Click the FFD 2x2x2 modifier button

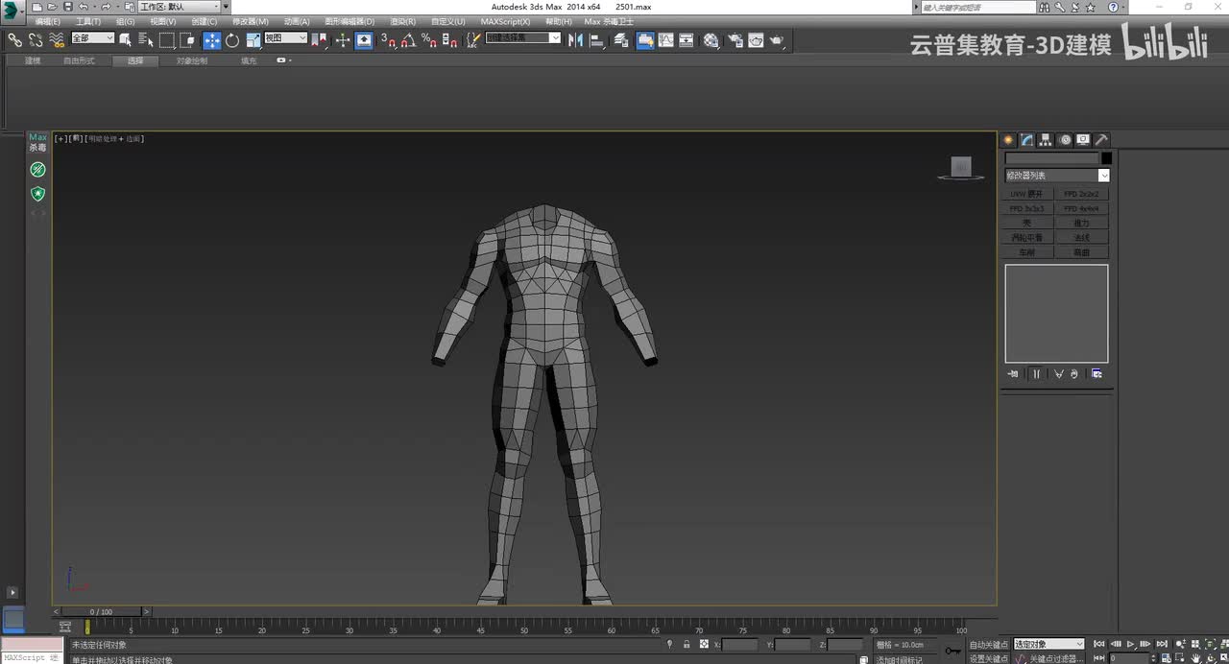coord(1081,194)
